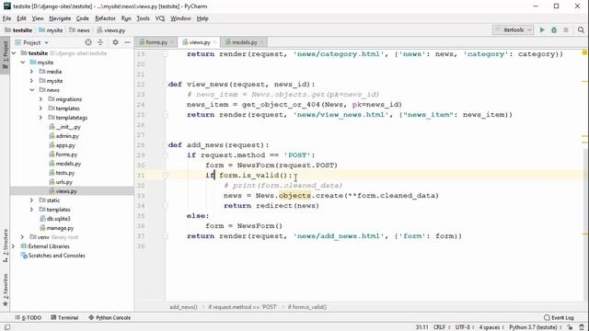
Task: Open the TODO tool window
Action: 29,317
